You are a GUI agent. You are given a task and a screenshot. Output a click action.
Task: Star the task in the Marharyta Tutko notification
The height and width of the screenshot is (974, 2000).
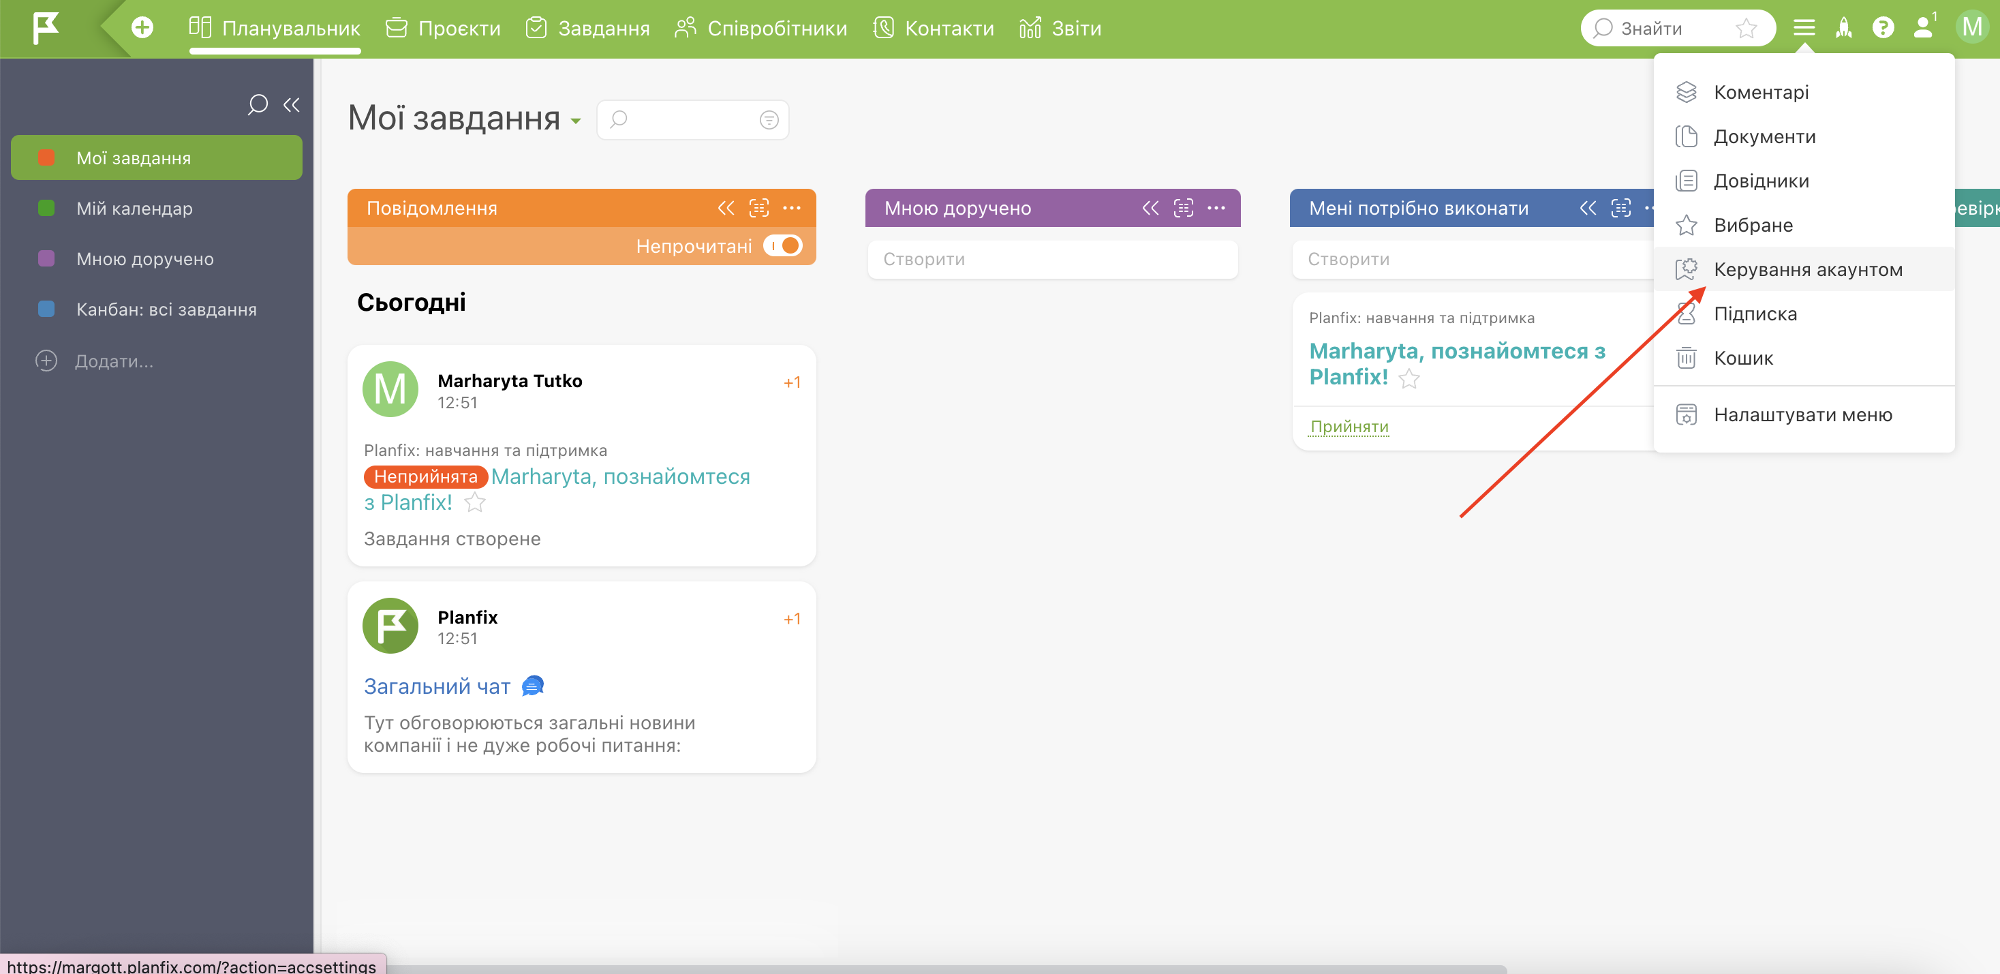[x=474, y=502]
